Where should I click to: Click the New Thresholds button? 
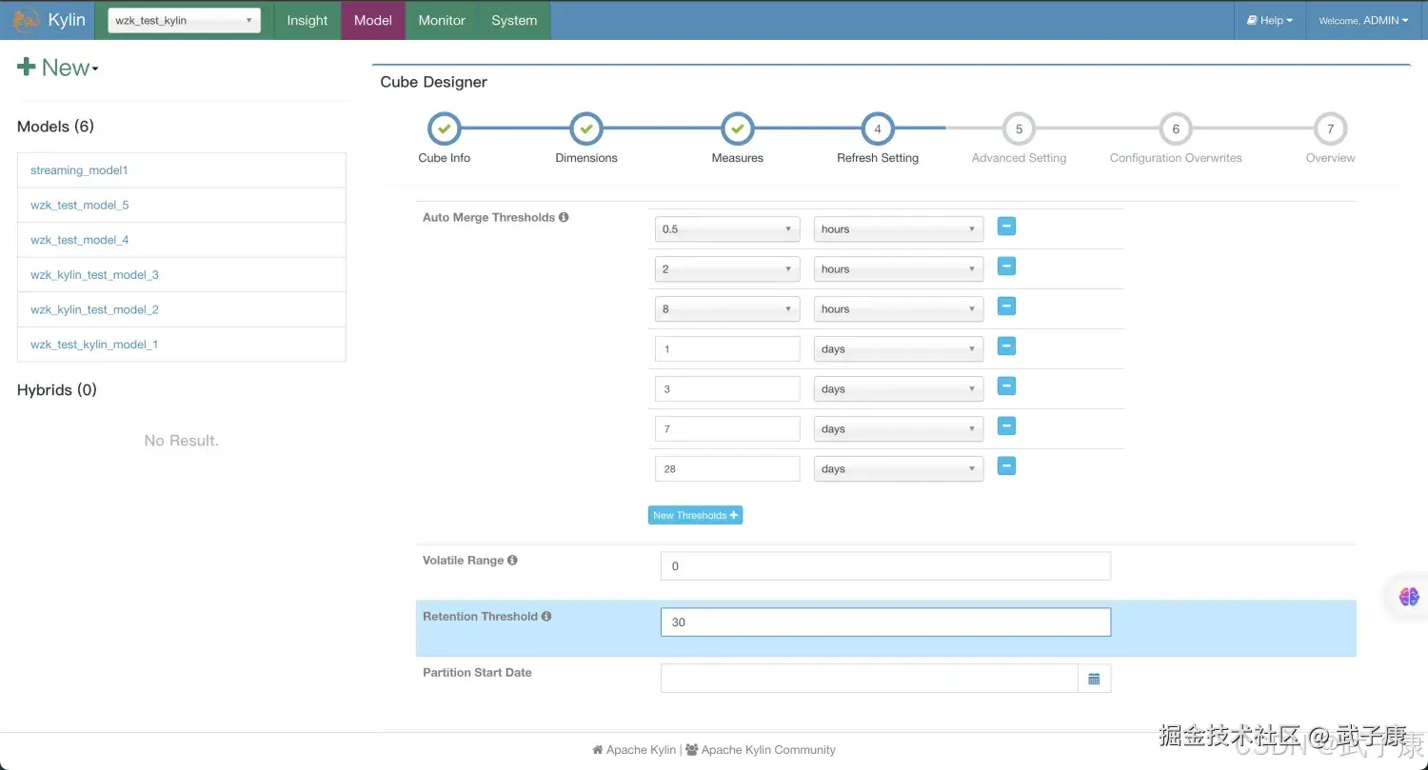tap(695, 515)
